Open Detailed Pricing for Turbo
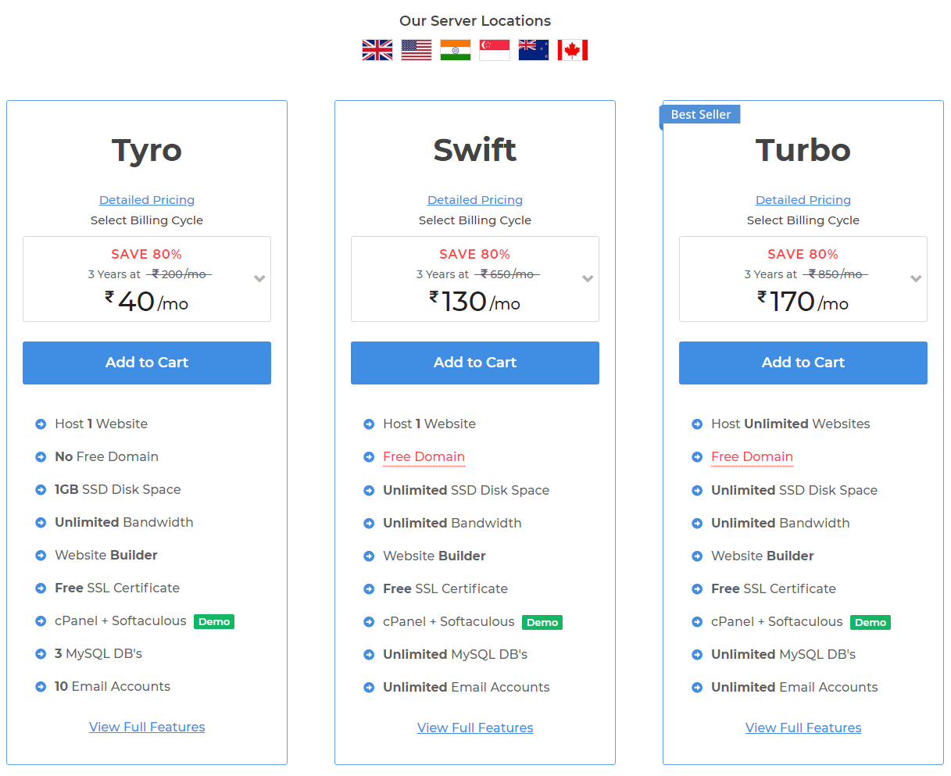Screen dimensions: 951x776 [803, 200]
